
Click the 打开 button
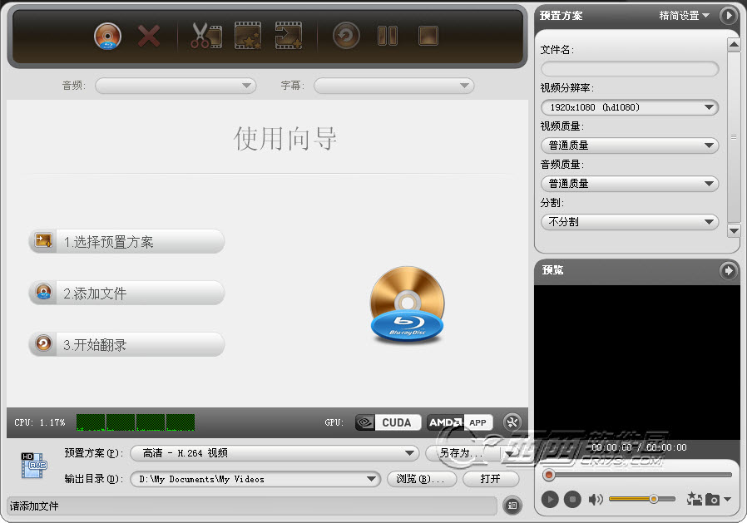coord(491,479)
